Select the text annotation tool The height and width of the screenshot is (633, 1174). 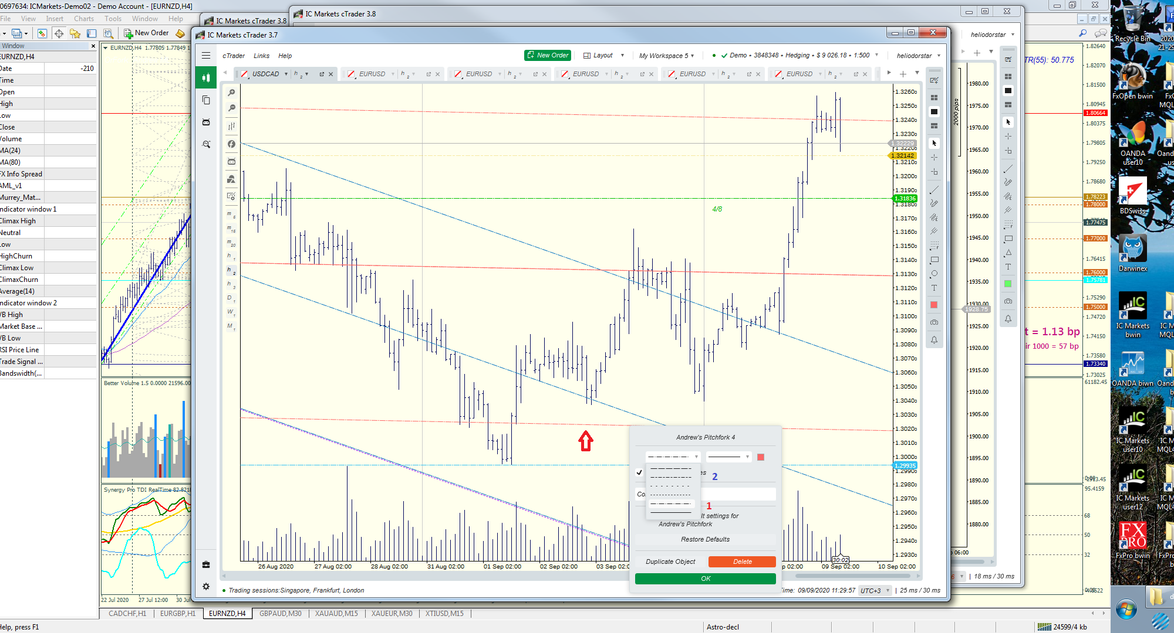(934, 288)
